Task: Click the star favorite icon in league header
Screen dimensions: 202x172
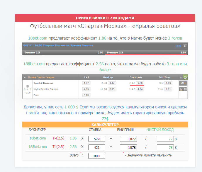Action: point(181,77)
